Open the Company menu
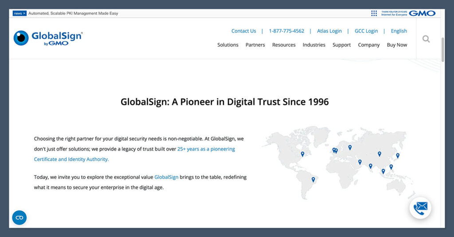Image resolution: width=454 pixels, height=237 pixels. (x=368, y=45)
